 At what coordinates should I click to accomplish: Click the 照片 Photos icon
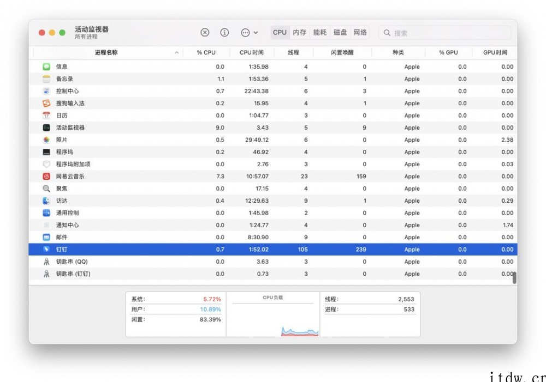[46, 140]
